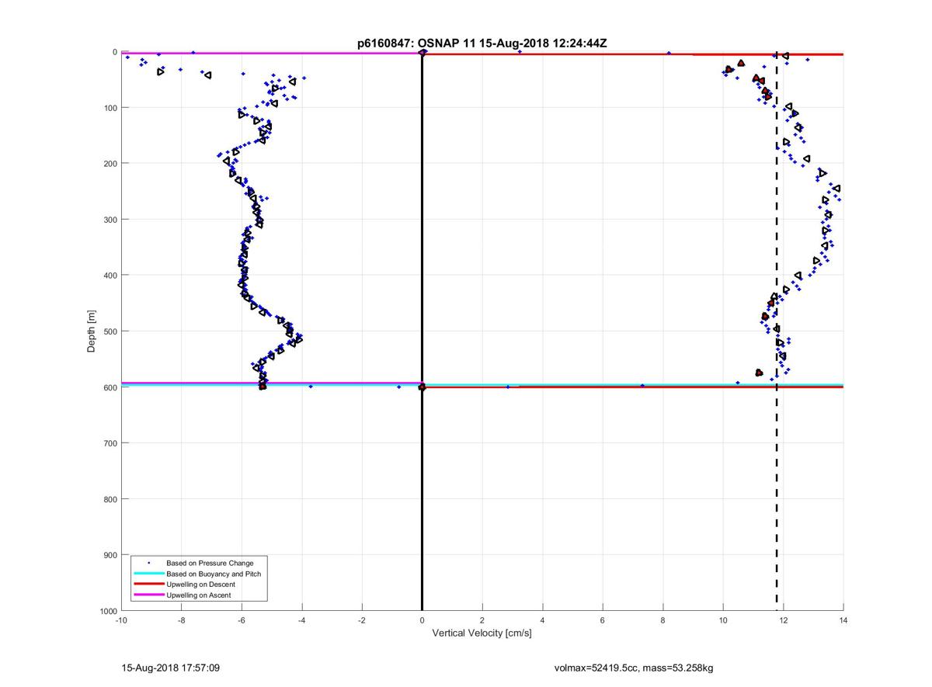Click the red line swatch in legend
This screenshot has height=687, width=932.
point(149,585)
